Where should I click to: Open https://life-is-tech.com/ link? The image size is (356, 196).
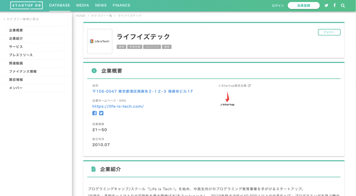click(x=118, y=106)
